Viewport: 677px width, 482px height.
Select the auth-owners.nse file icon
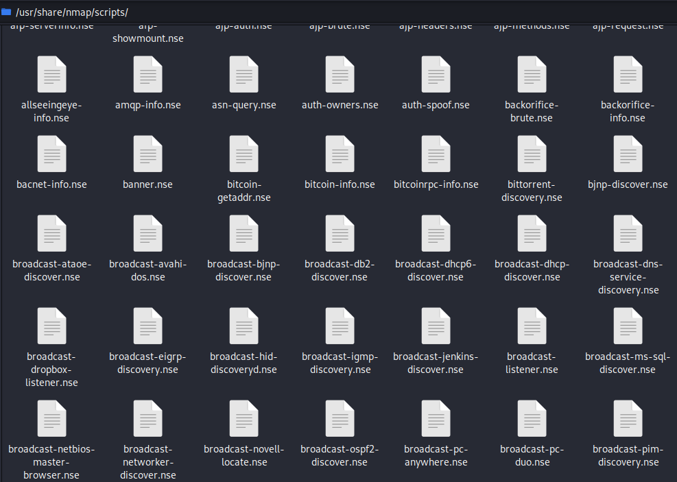tap(340, 74)
